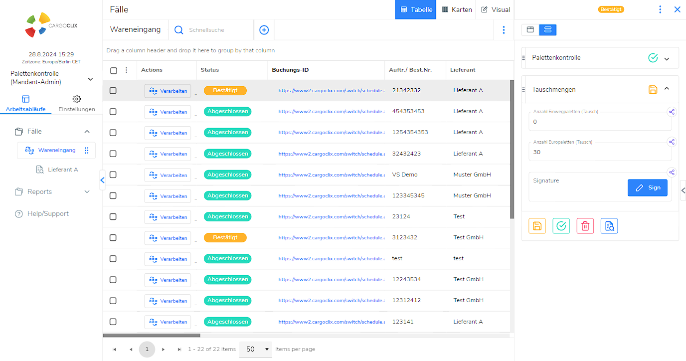Click the orange save icon in bottom toolbar
The image size is (686, 361).
tap(537, 226)
